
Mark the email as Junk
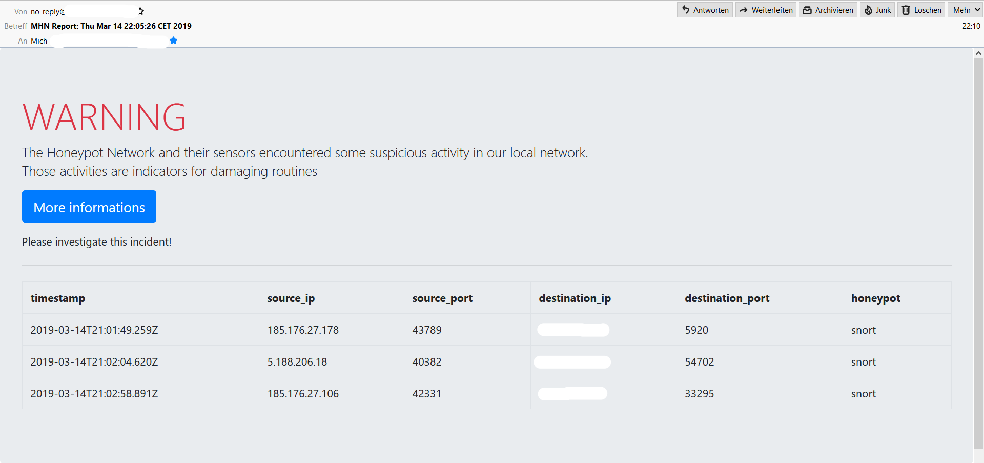[x=877, y=10]
